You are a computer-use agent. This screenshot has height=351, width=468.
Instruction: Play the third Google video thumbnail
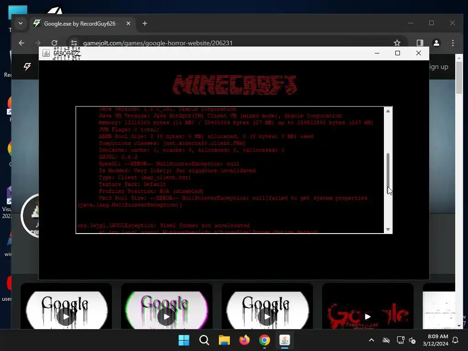pyautogui.click(x=267, y=316)
